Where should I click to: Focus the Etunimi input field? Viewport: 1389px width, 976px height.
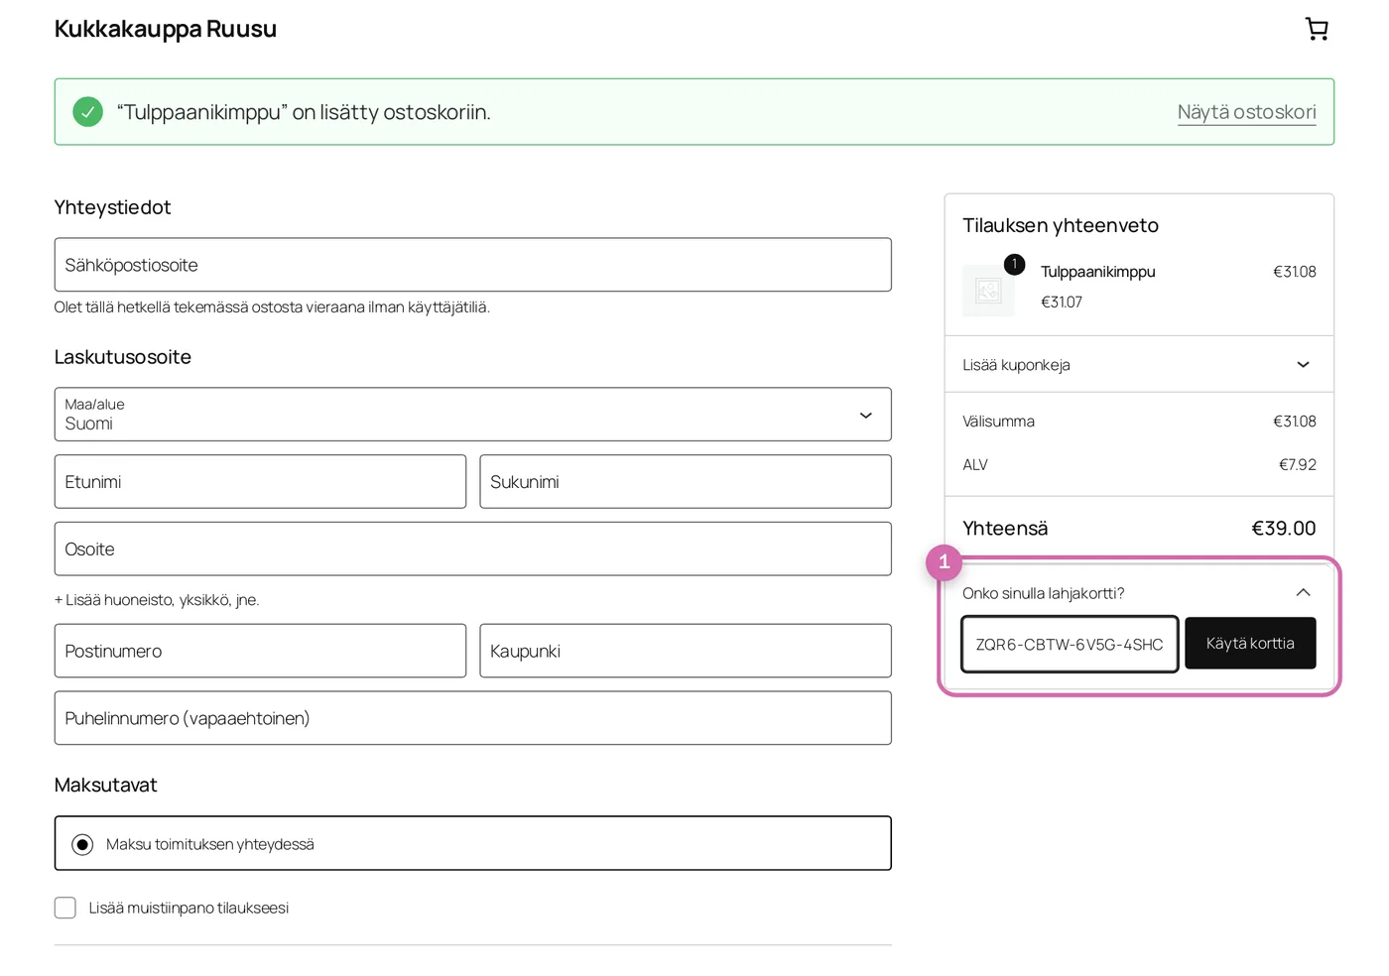[x=260, y=482]
